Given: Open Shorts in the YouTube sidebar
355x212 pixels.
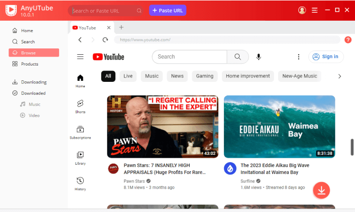Looking at the screenshot, I should point(80,106).
